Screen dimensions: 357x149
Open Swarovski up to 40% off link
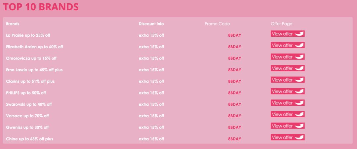click(x=29, y=104)
